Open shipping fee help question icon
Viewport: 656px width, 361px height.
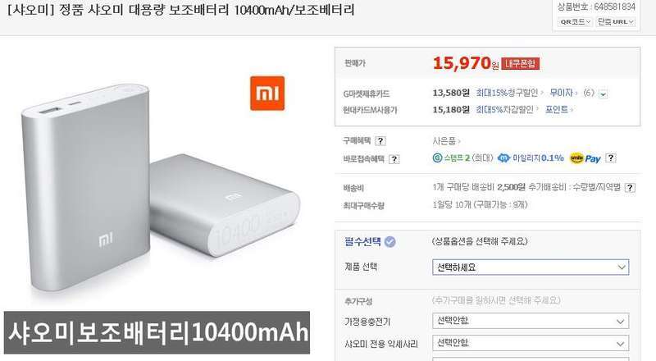coord(630,188)
